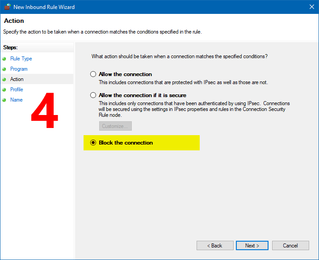Click the green bullet beside Action step
319x260 pixels.
coord(4,79)
